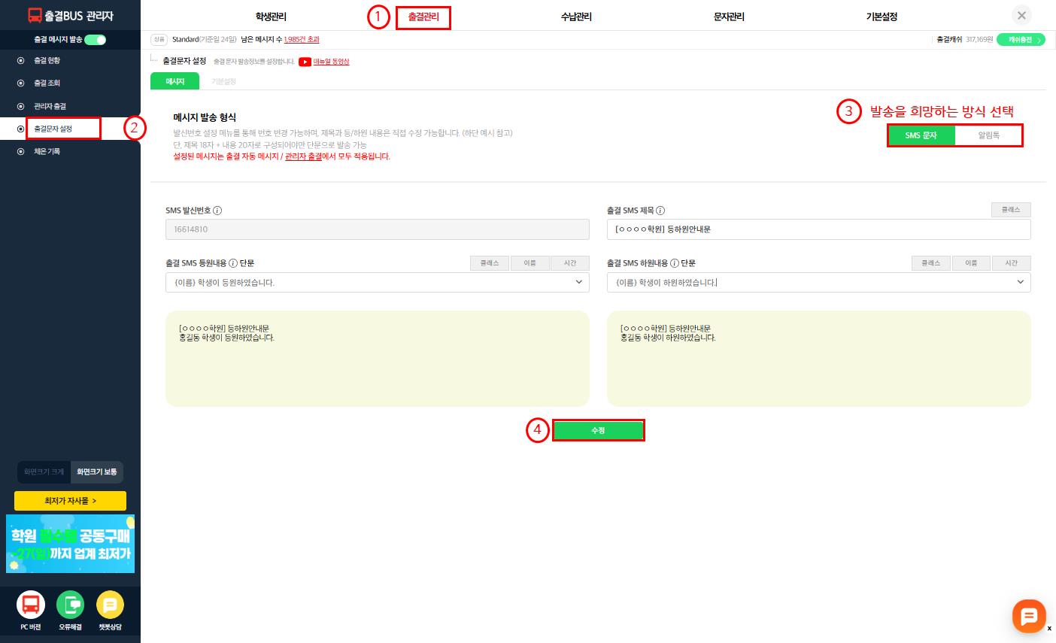Switch sending method to 알림톡
1056x643 pixels.
pos(988,135)
